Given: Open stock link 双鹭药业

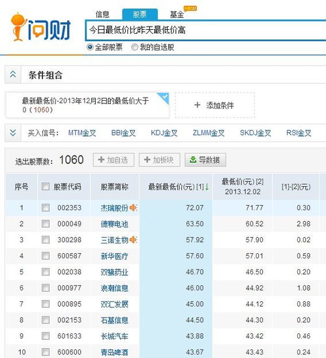Looking at the screenshot, I should 114,272.
